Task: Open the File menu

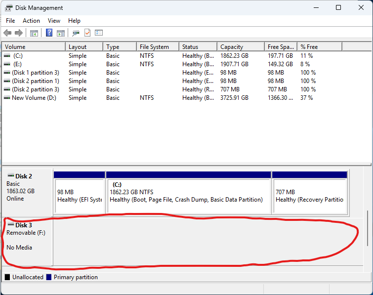Action: 10,21
